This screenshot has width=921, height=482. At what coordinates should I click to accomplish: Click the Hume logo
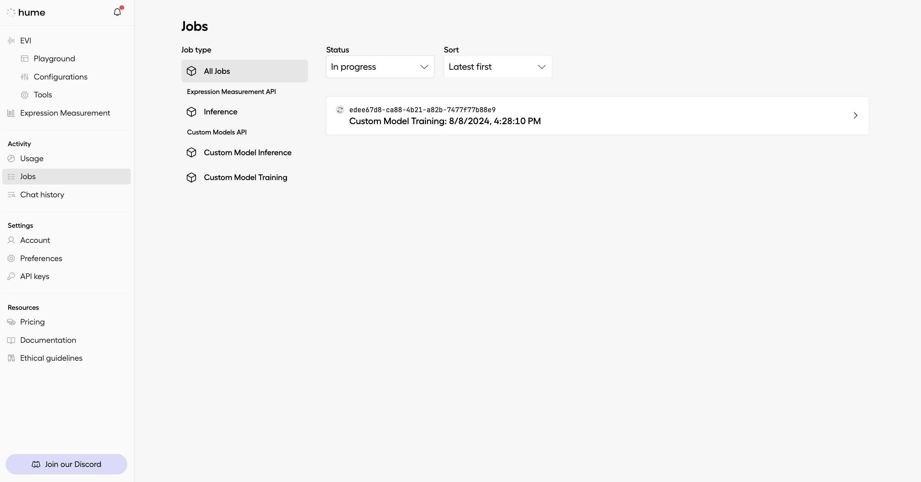pyautogui.click(x=26, y=12)
